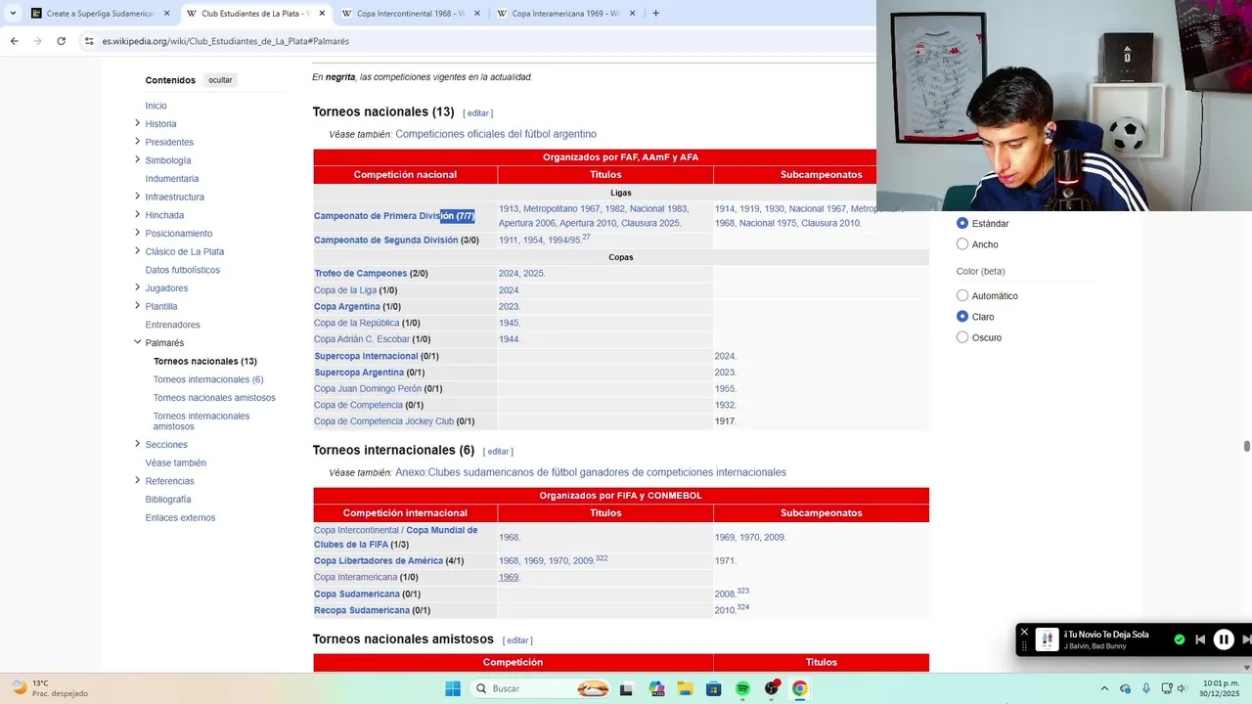Open Copilot app from taskbar

656,688
